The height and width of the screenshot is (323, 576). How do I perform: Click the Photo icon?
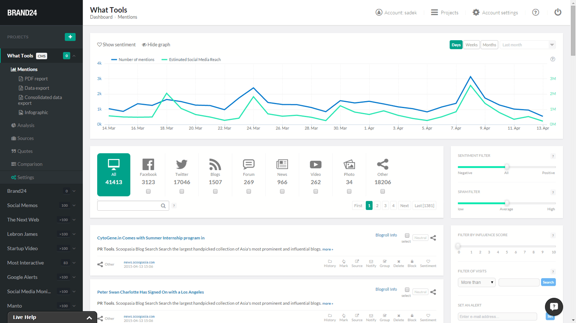[349, 164]
